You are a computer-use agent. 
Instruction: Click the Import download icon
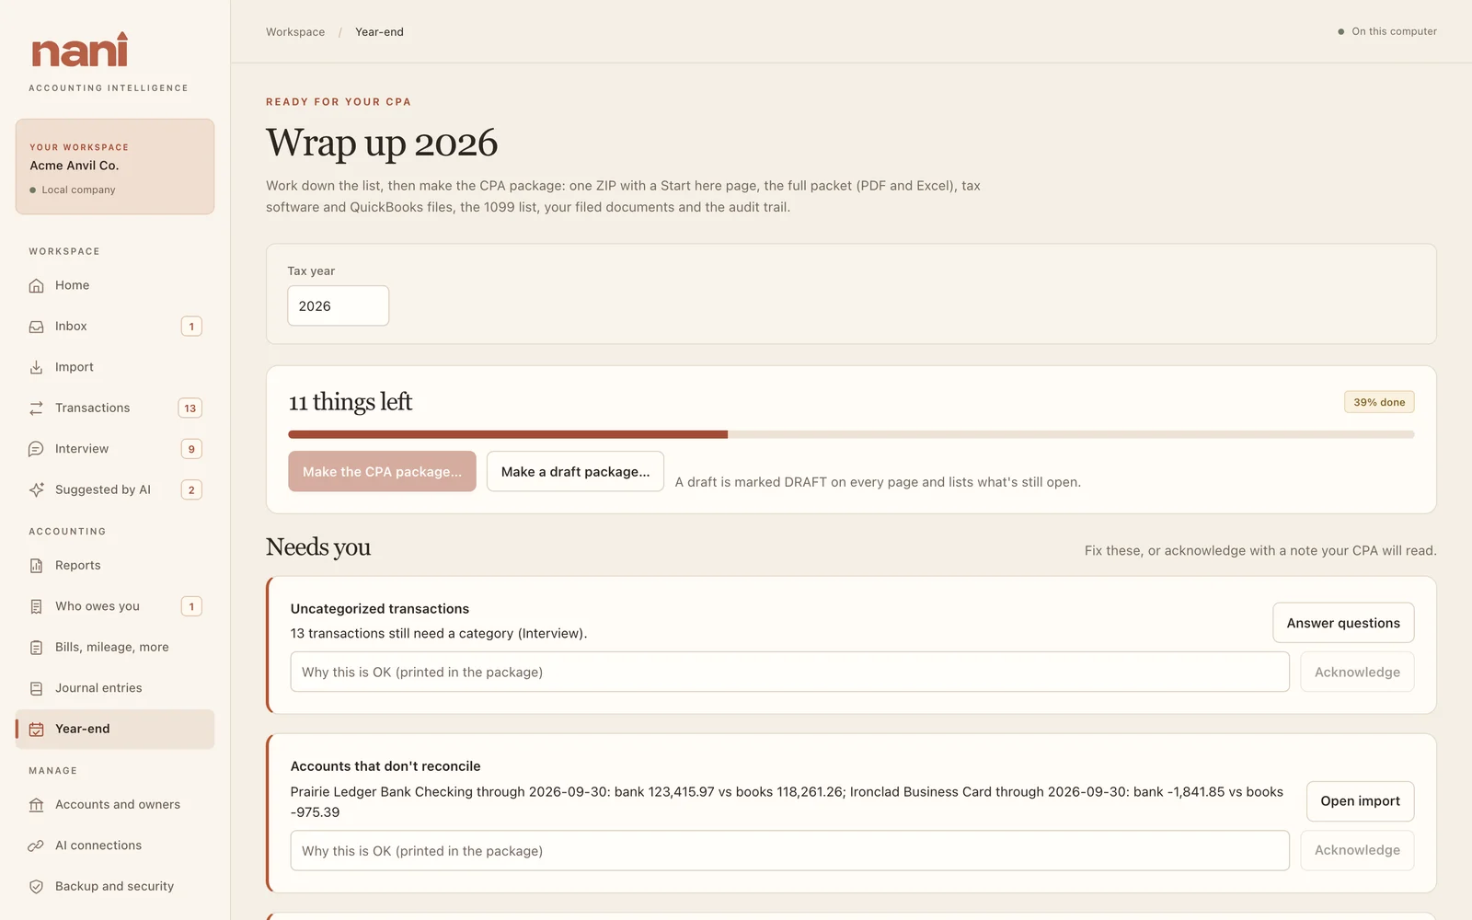36,367
